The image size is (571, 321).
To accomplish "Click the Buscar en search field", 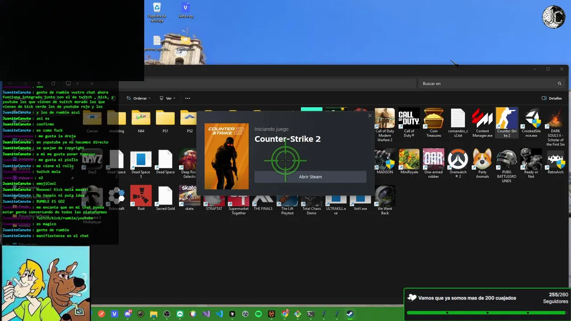I will pos(491,83).
